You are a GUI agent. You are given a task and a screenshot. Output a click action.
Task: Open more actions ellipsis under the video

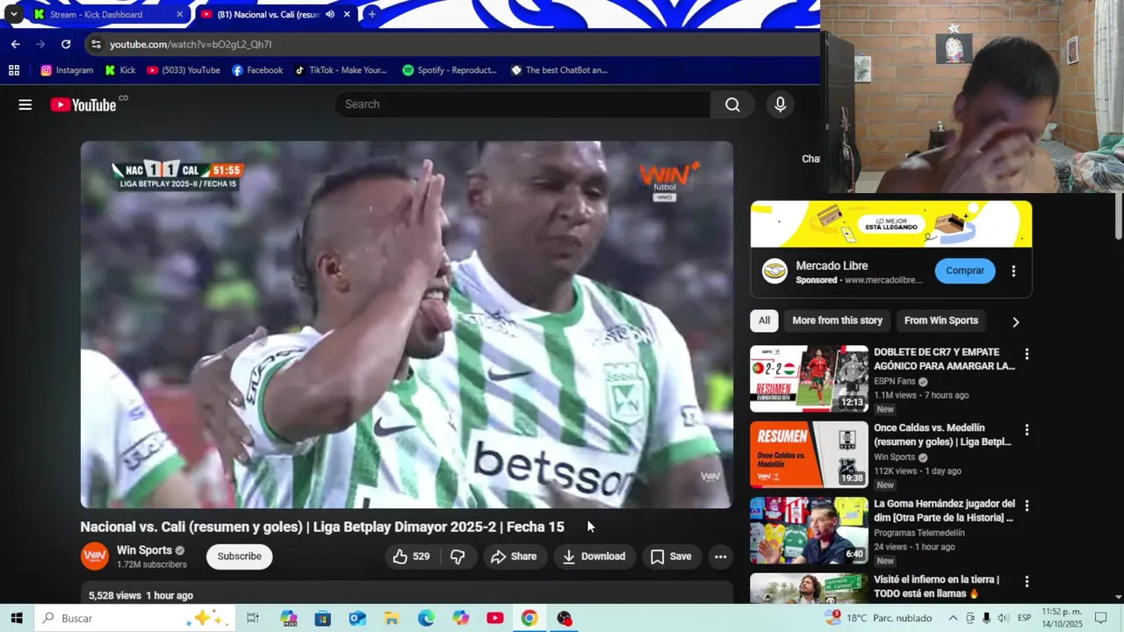(x=720, y=557)
